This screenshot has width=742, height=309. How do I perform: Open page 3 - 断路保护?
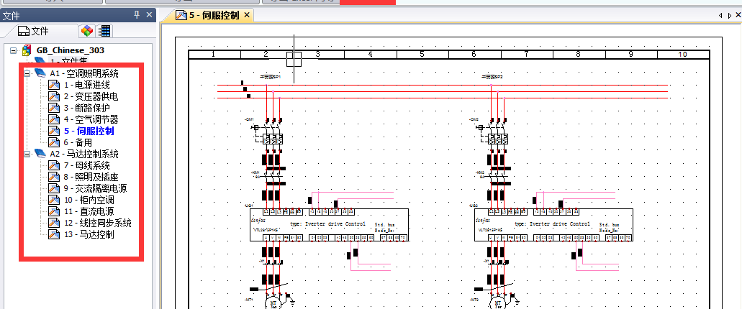[86, 108]
